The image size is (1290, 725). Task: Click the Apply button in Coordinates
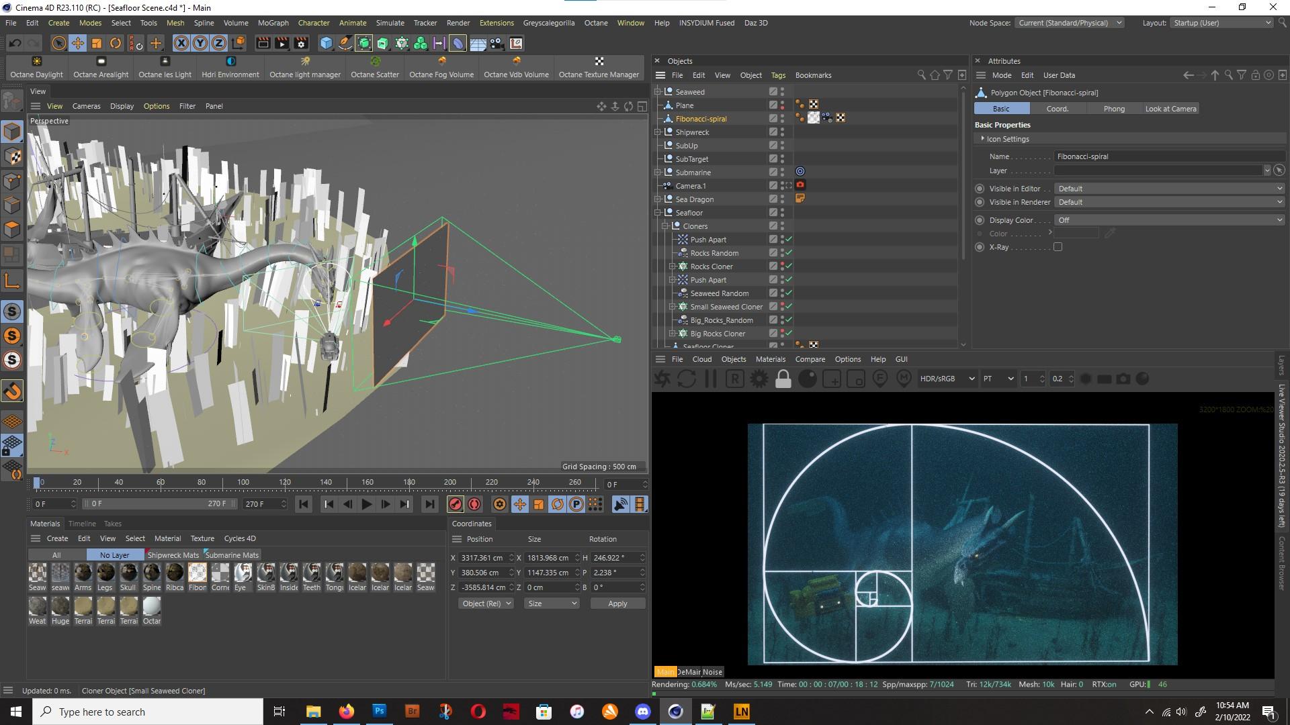pos(617,603)
